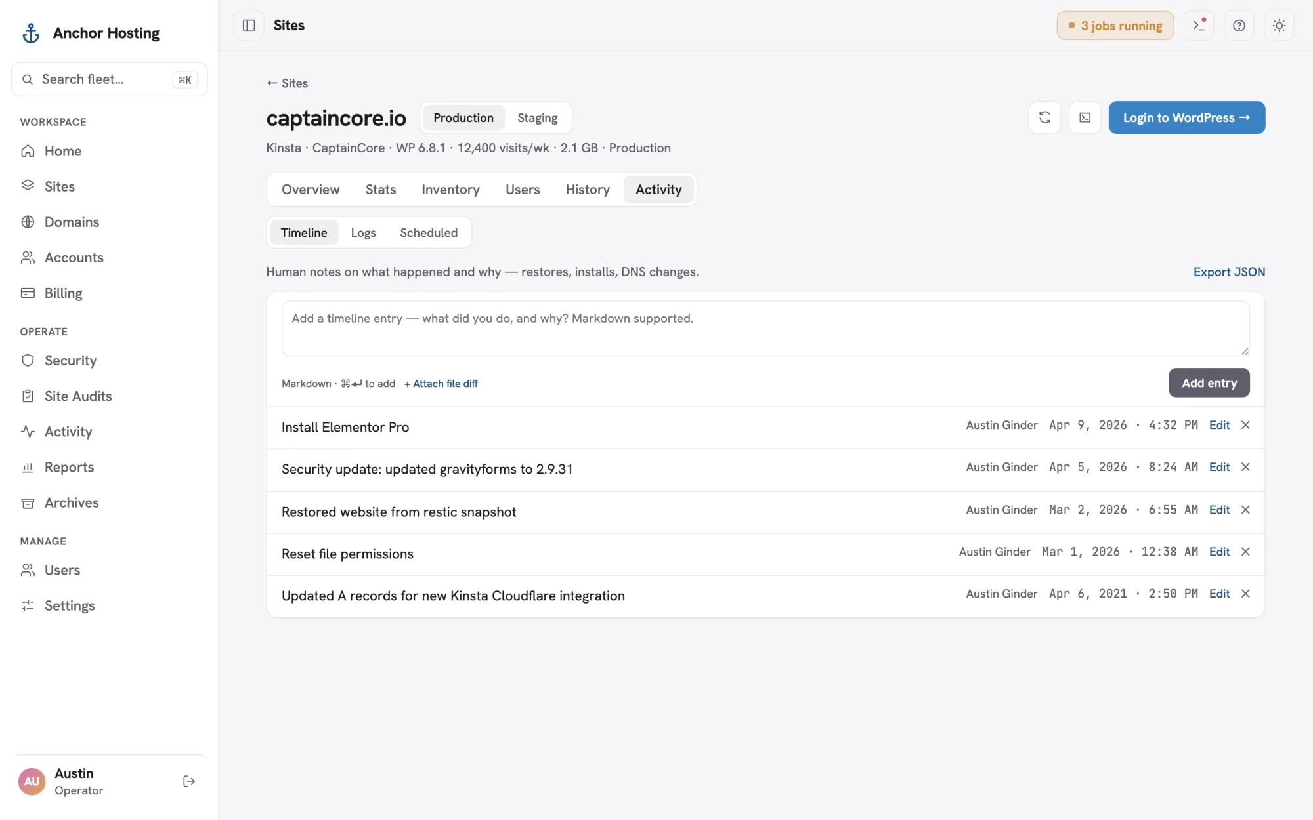Delete the Install Elementor Pro entry
The width and height of the screenshot is (1313, 820).
point(1245,425)
